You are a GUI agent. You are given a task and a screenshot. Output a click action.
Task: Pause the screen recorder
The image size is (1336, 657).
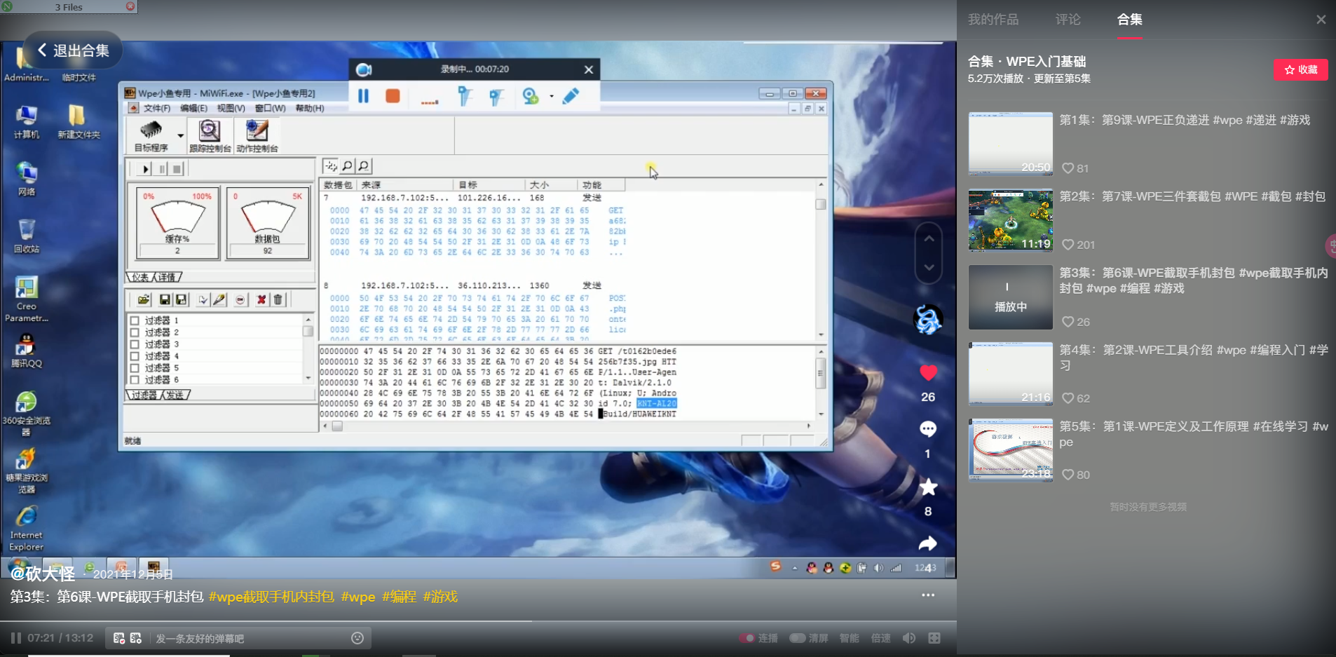[x=363, y=96]
